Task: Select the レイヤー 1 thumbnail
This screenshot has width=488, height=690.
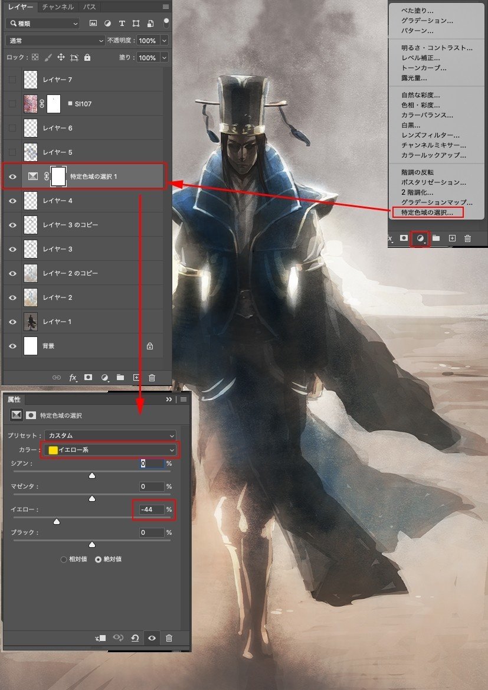Action: click(30, 322)
